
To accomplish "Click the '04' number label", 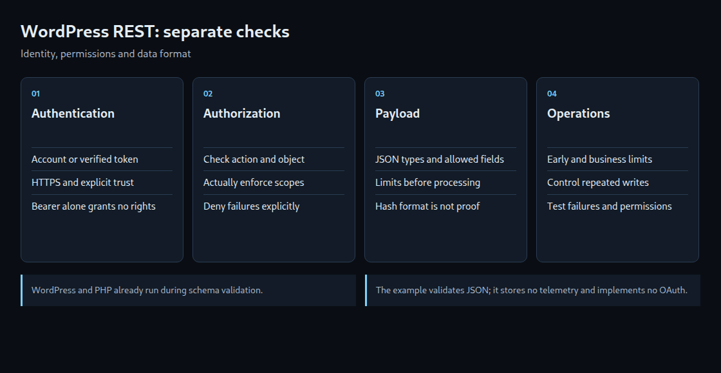I will pos(552,94).
